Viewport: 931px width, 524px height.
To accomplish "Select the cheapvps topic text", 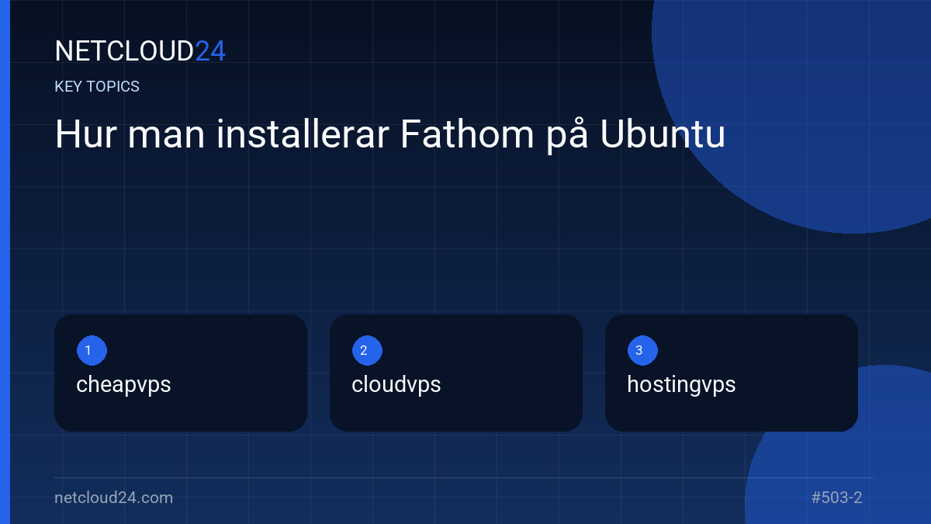I will (x=123, y=385).
